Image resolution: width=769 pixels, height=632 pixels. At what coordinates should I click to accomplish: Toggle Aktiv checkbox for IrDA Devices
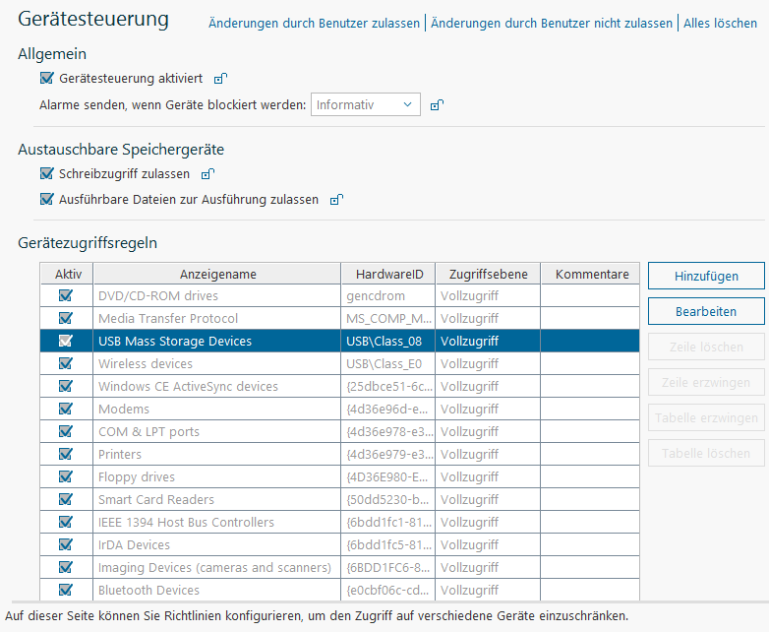65,544
